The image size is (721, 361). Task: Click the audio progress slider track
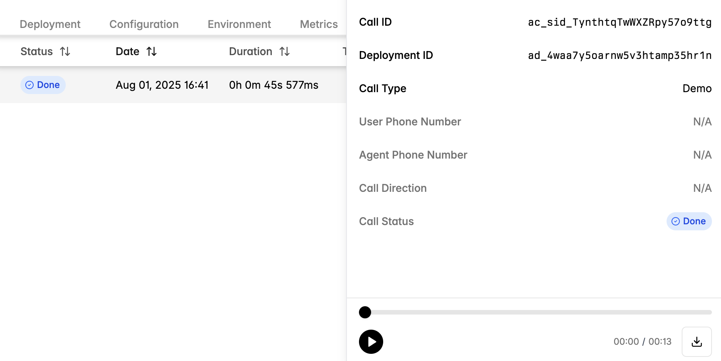pos(529,312)
